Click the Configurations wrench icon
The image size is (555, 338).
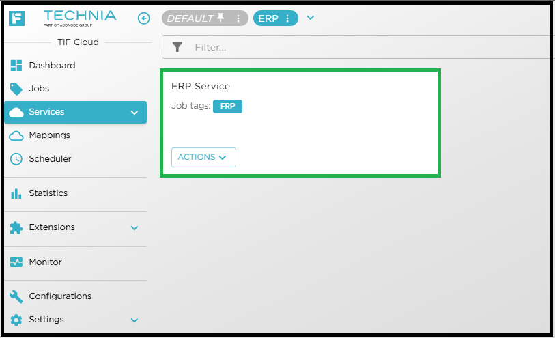(x=16, y=296)
